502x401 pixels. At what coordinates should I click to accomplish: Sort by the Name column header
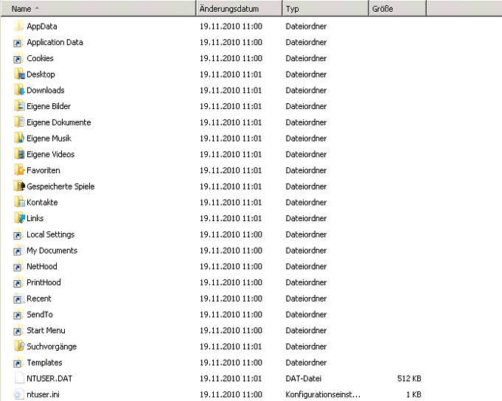tap(22, 9)
